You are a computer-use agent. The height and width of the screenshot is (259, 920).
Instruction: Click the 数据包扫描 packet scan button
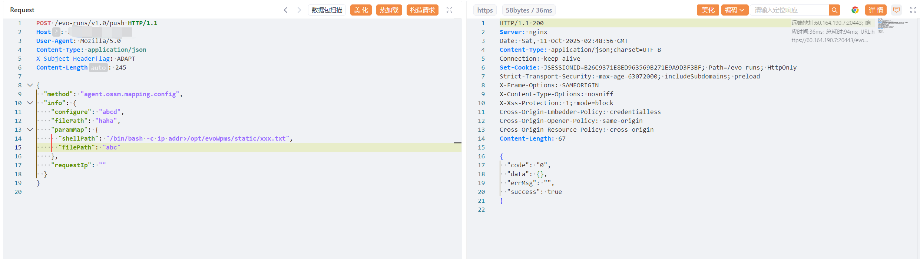pos(327,10)
